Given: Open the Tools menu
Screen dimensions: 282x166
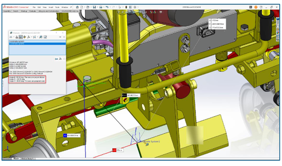Looking at the screenshot, I should coord(57,7).
